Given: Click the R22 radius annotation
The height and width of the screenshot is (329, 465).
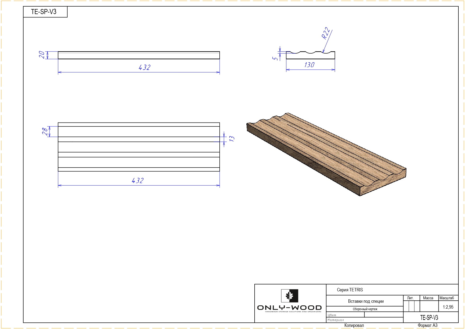Looking at the screenshot, I should (x=326, y=34).
